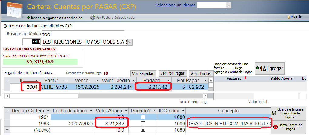Image resolution: width=309 pixels, height=135 pixels.
Task: Expand the DISTRIBUCIONES HOYOSTOOLS supplier combo box
Action: tap(130, 42)
